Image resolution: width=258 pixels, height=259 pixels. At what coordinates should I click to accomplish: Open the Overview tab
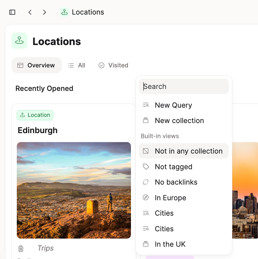pyautogui.click(x=37, y=65)
